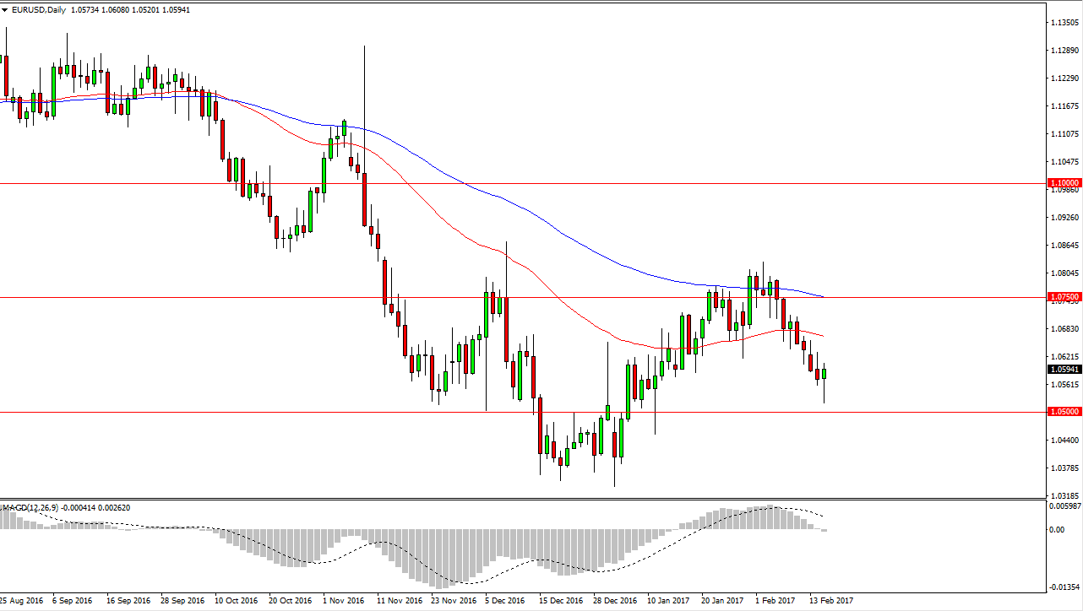Click the right end of blue moving average
This screenshot has height=611, width=1083.
[823, 296]
